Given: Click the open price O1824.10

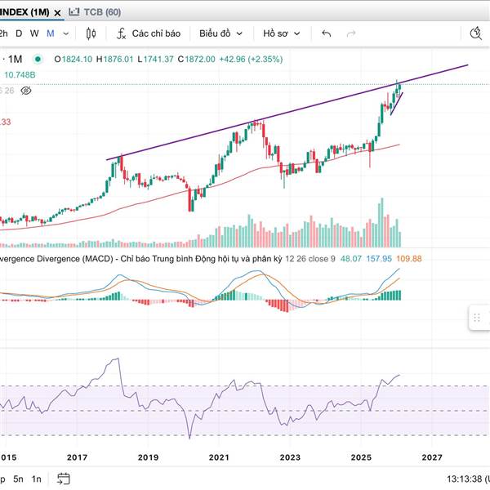Looking at the screenshot, I should [73, 59].
